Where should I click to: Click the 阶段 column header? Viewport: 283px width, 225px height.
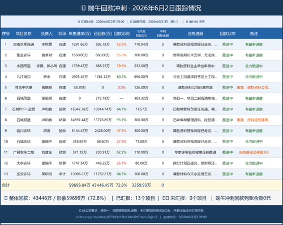62,34
